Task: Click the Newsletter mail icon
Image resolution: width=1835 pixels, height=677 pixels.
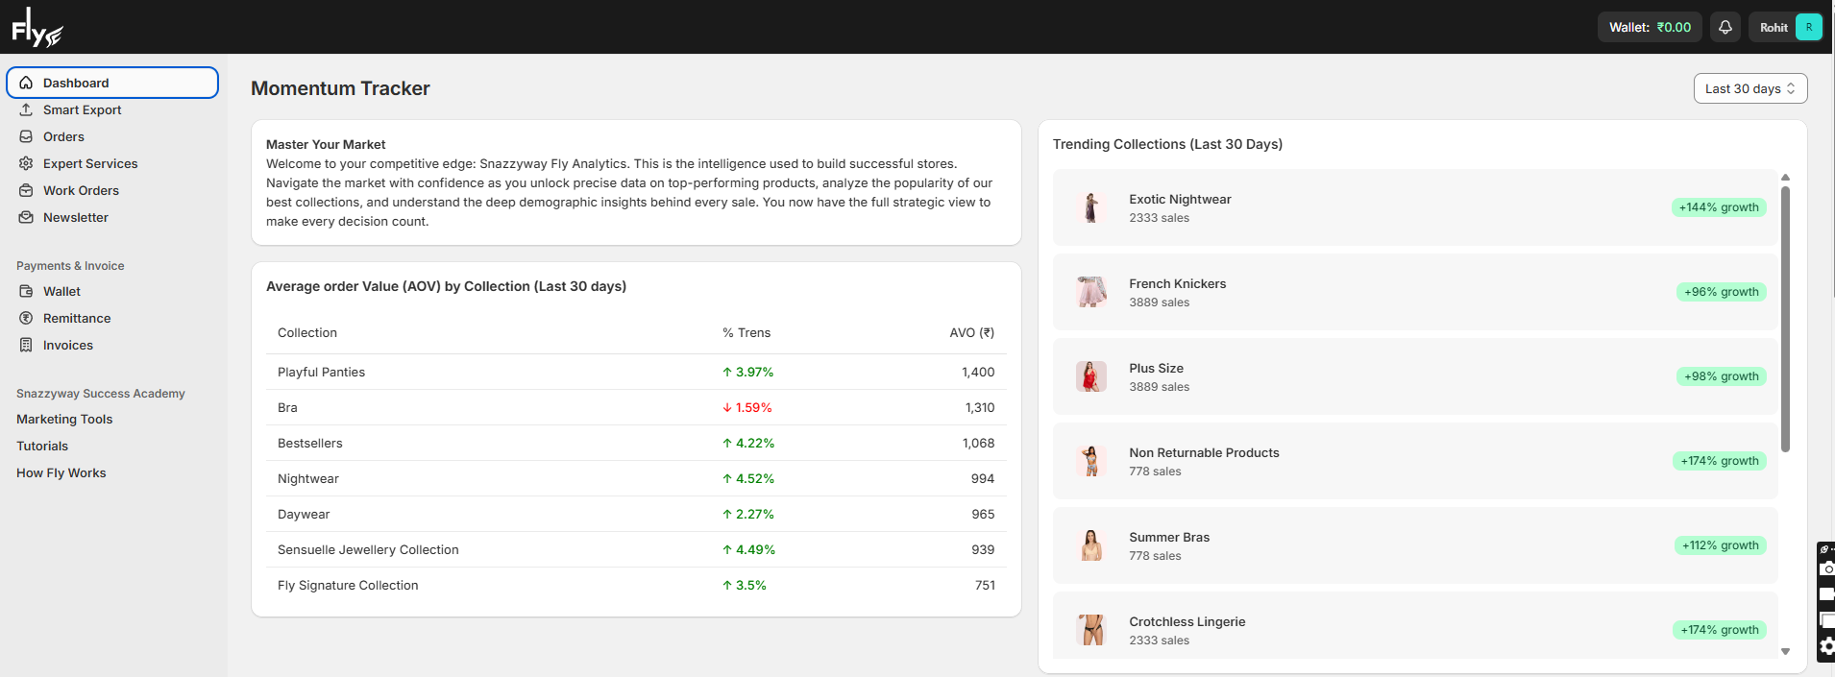Action: (x=26, y=217)
